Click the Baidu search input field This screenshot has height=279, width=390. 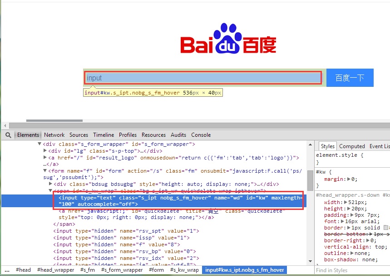click(203, 78)
